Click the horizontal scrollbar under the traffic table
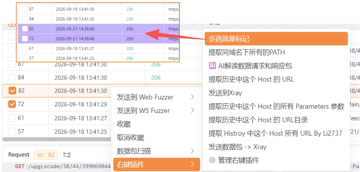 57,139
